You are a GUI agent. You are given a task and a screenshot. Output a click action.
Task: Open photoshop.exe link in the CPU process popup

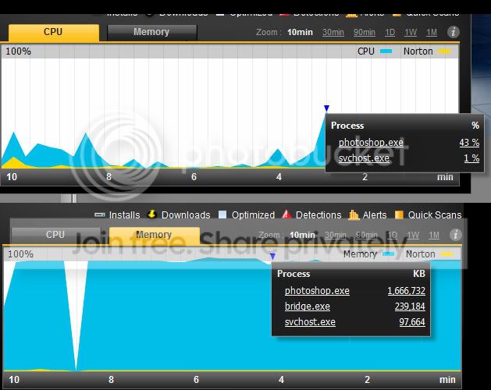pyautogui.click(x=371, y=143)
